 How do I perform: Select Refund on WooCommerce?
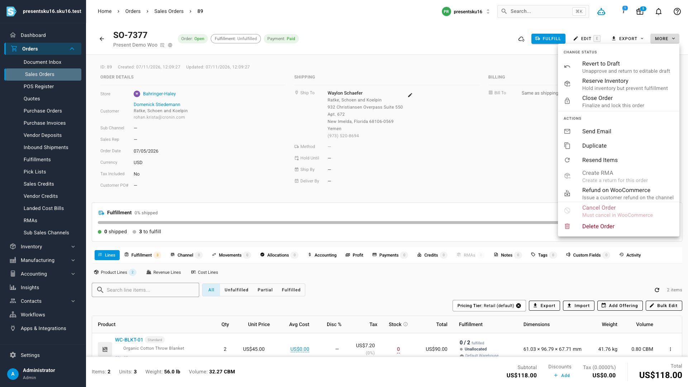(x=618, y=193)
